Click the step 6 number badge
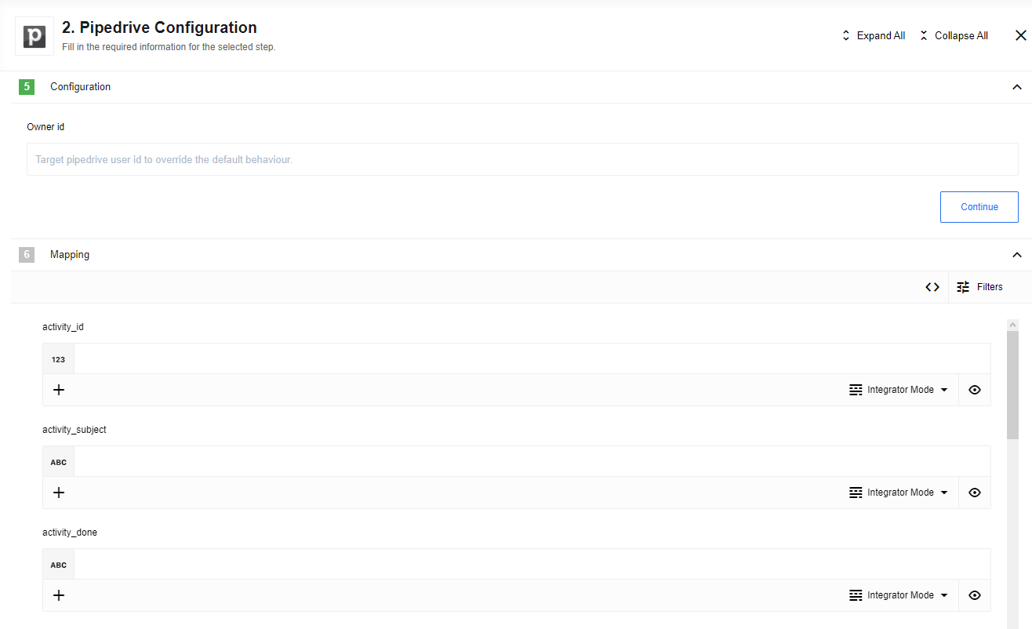The width and height of the screenshot is (1032, 629). click(x=27, y=255)
